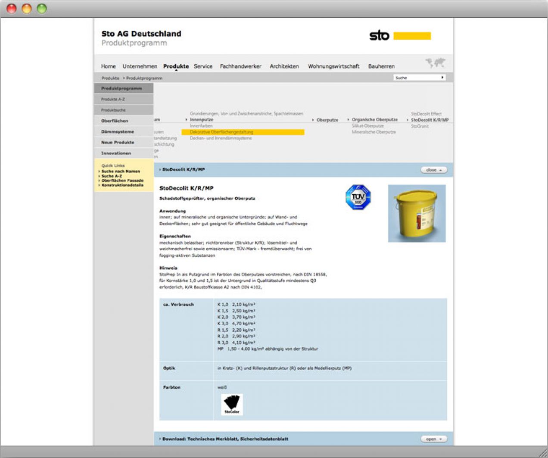Expand the Download section with open button
This screenshot has width=548, height=458.
click(x=433, y=439)
